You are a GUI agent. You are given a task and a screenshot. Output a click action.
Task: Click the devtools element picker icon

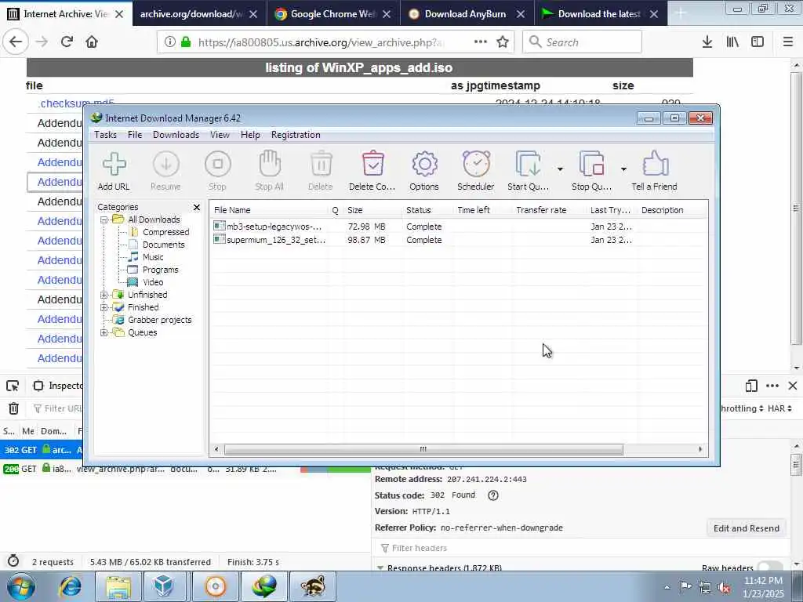13,386
